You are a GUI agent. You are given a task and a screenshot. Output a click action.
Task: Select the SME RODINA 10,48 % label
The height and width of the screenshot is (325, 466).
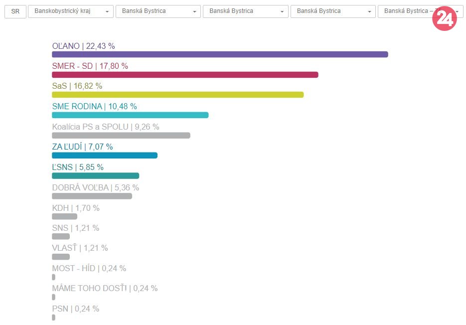click(x=94, y=106)
